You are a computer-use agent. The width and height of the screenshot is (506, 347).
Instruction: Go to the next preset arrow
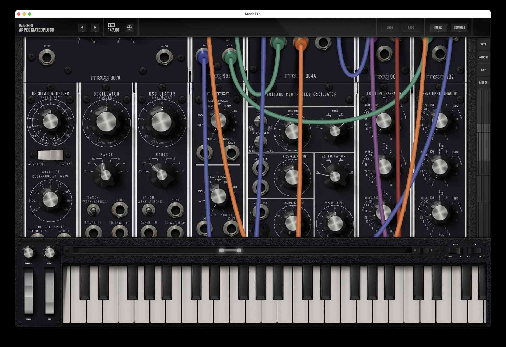point(95,27)
